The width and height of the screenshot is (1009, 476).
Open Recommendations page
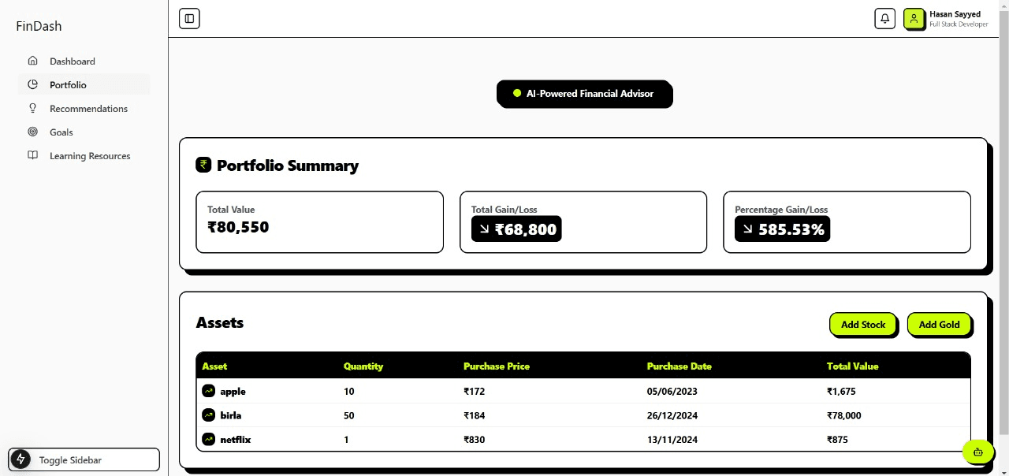click(x=88, y=109)
